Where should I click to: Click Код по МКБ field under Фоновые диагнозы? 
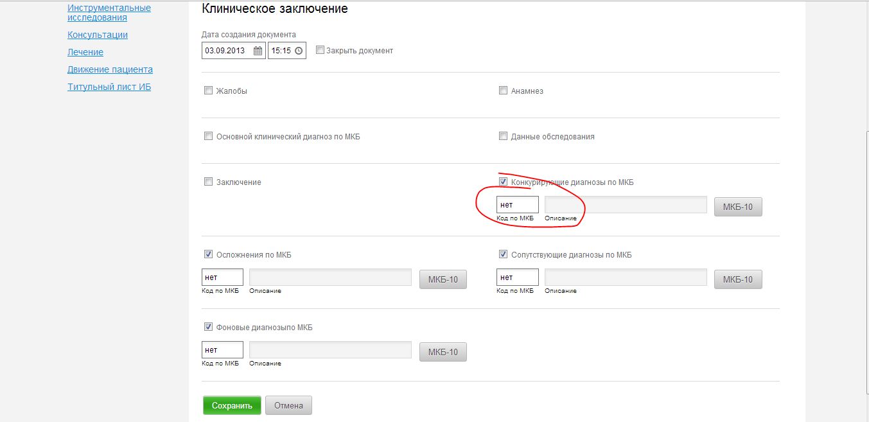point(222,350)
